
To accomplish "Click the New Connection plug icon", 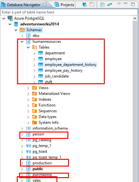I will click(x=84, y=5).
